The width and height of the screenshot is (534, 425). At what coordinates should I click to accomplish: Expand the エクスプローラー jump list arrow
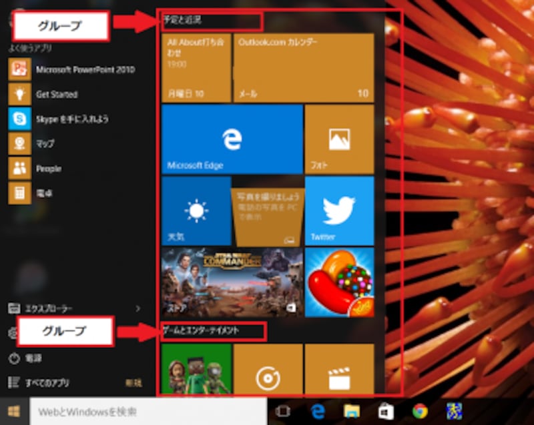point(138,308)
